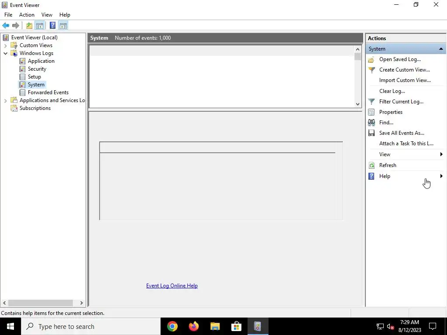
Task: Click the Forward arrow toolbar icon
Action: (16, 26)
